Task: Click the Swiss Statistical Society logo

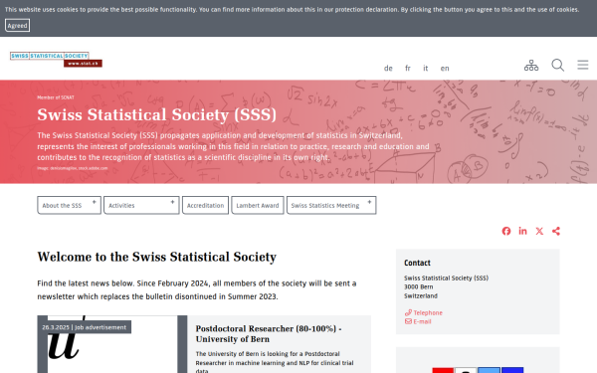Action: 57,60
